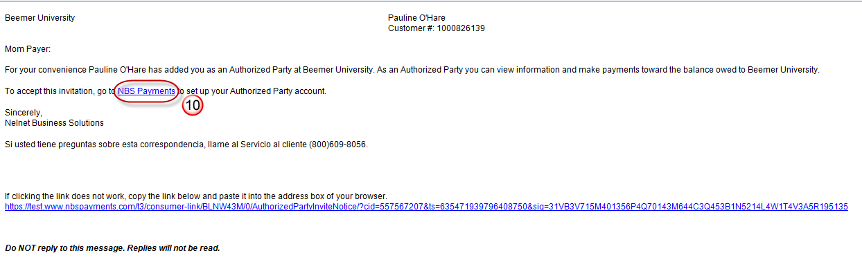Click the "Mom Payer:" greeting

click(28, 49)
